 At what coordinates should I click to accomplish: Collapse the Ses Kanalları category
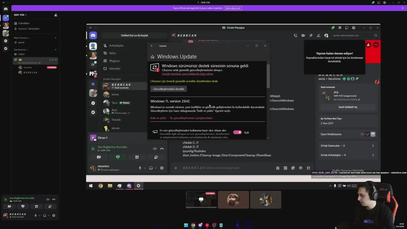pos(21,50)
